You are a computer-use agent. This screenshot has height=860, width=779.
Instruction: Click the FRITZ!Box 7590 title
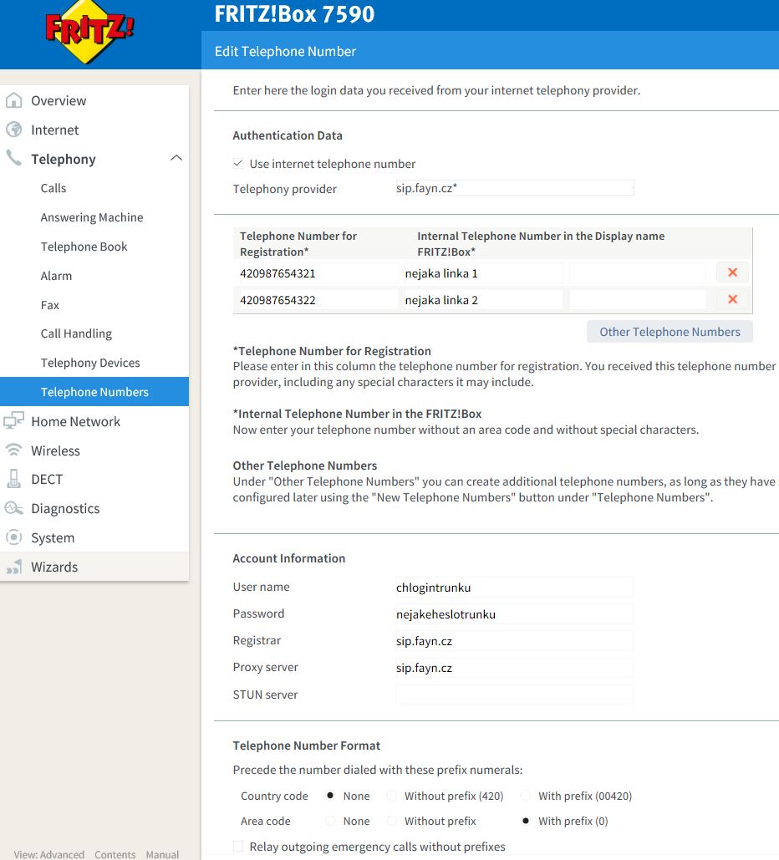294,13
